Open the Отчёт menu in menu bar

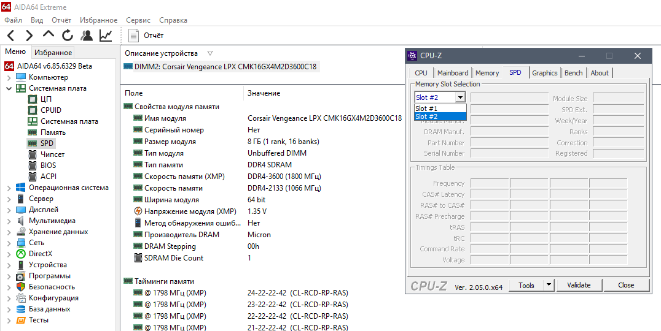pos(61,20)
